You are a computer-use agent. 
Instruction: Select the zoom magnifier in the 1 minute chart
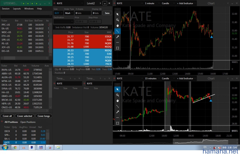tap(117, 20)
